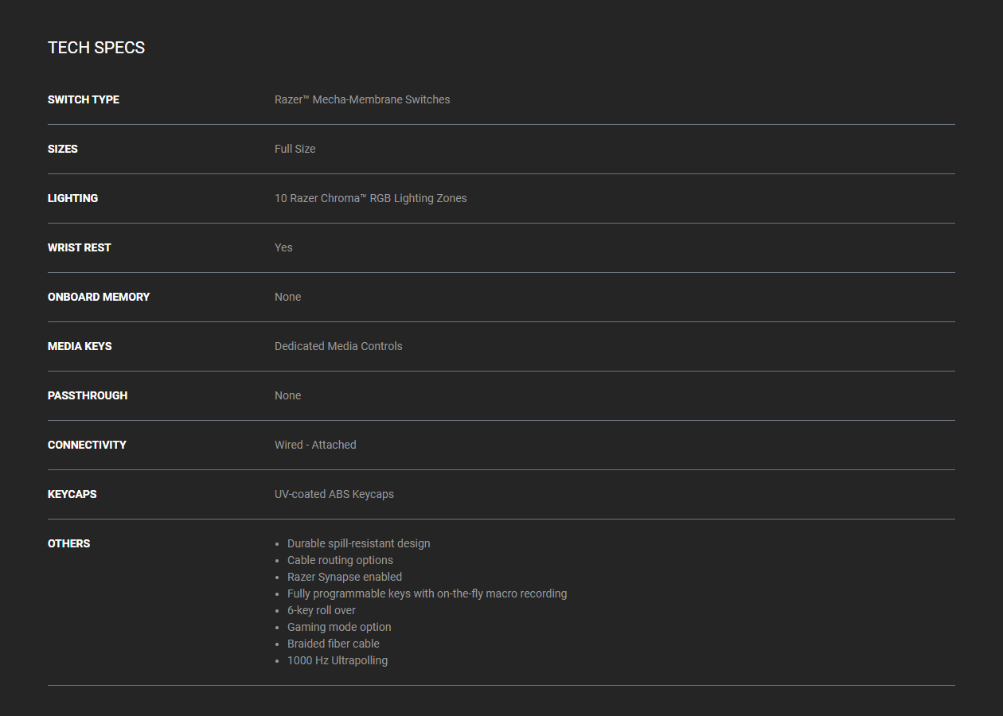Click the LIGHTING spec label
This screenshot has height=716, width=1003.
(72, 198)
